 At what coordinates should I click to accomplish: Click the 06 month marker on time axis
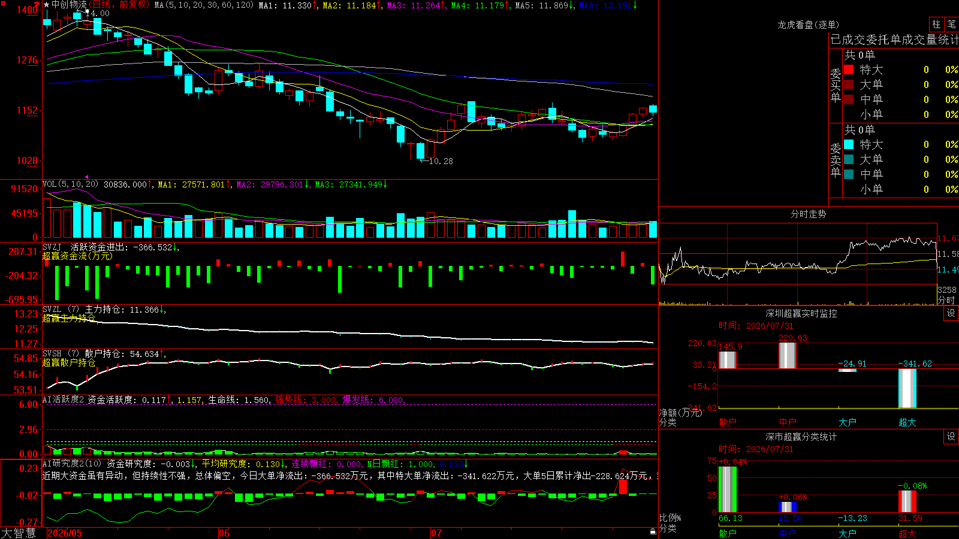(224, 533)
